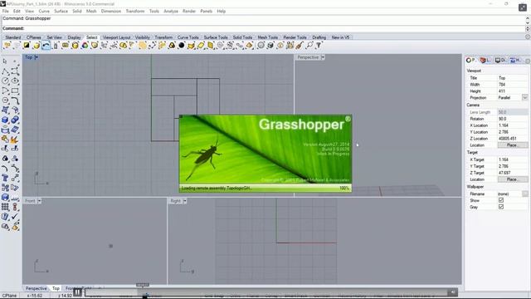
Task: Open the Curve menu
Action: click(44, 11)
